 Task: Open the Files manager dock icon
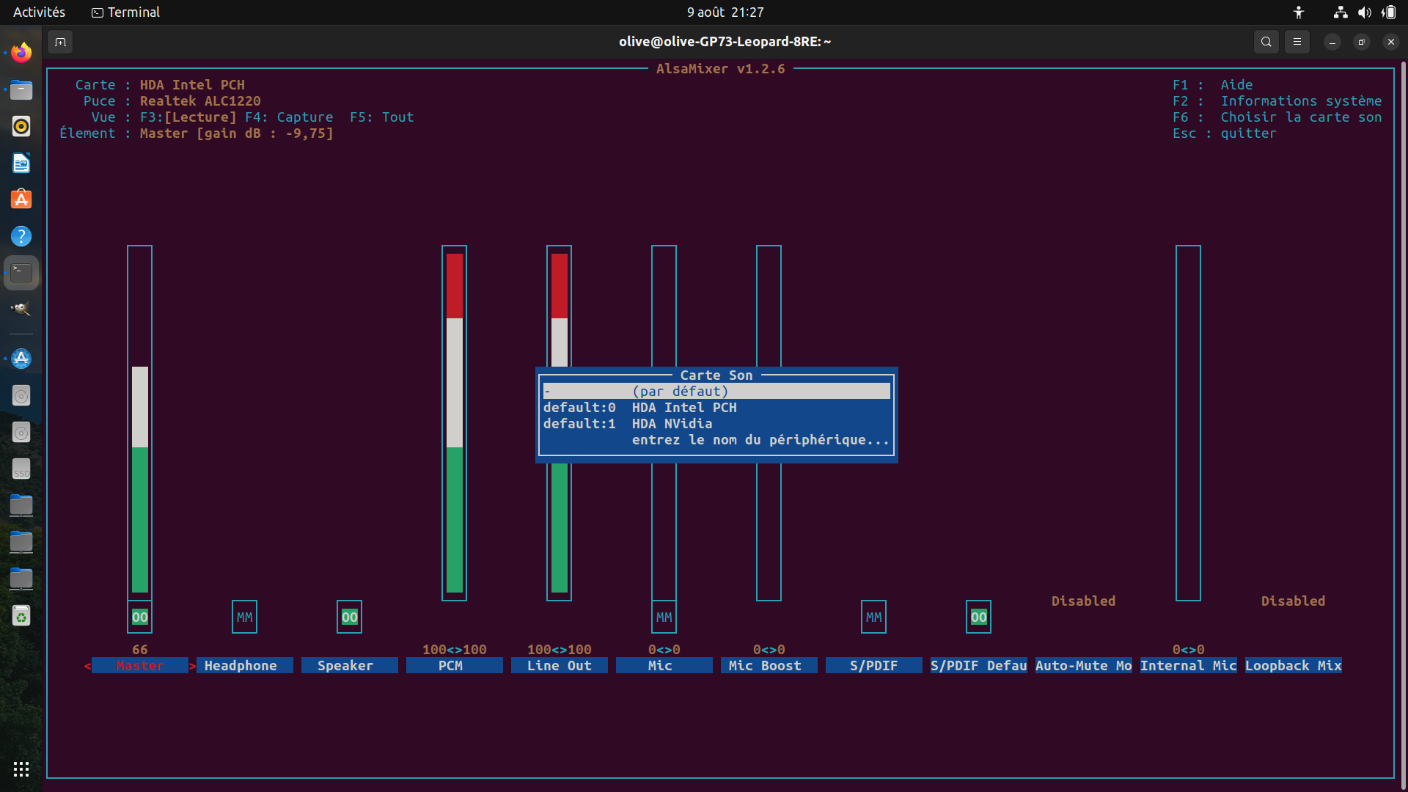click(x=21, y=89)
